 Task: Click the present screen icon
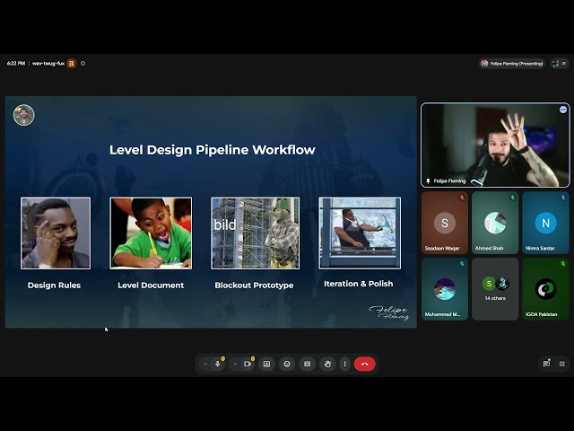click(266, 364)
